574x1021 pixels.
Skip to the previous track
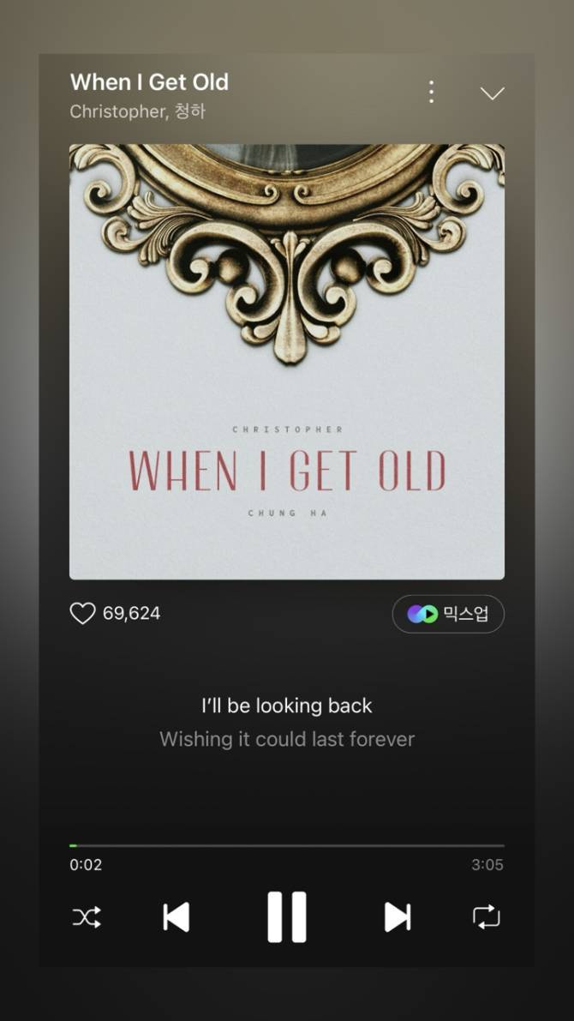pyautogui.click(x=176, y=917)
